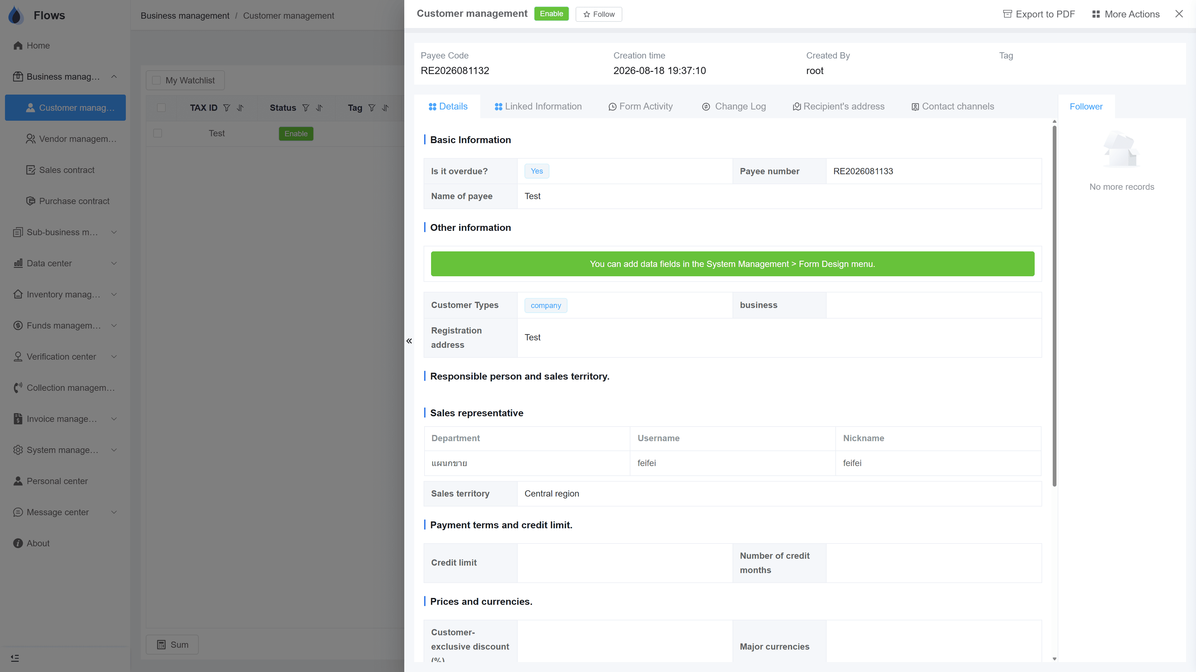This screenshot has width=1196, height=672.
Task: Click the Test cell in table
Action: (x=216, y=133)
